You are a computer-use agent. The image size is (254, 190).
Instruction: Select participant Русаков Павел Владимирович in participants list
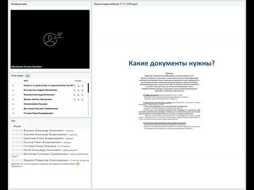(x=39, y=113)
